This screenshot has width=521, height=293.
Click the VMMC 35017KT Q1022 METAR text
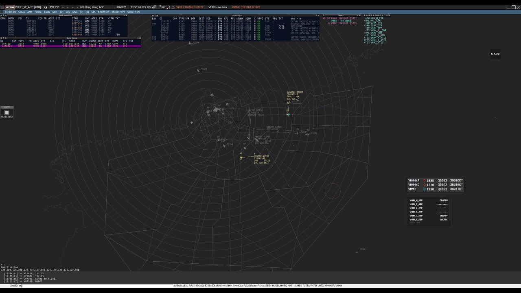point(246,7)
